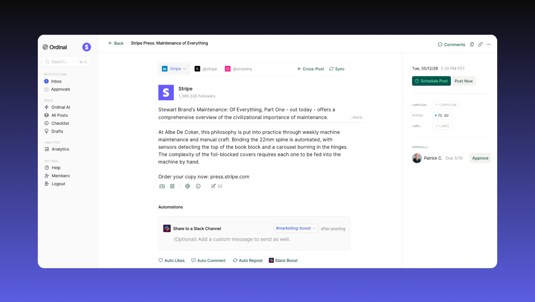Click the four-squares grid icon below the post
This screenshot has width=535, height=302.
(x=172, y=186)
